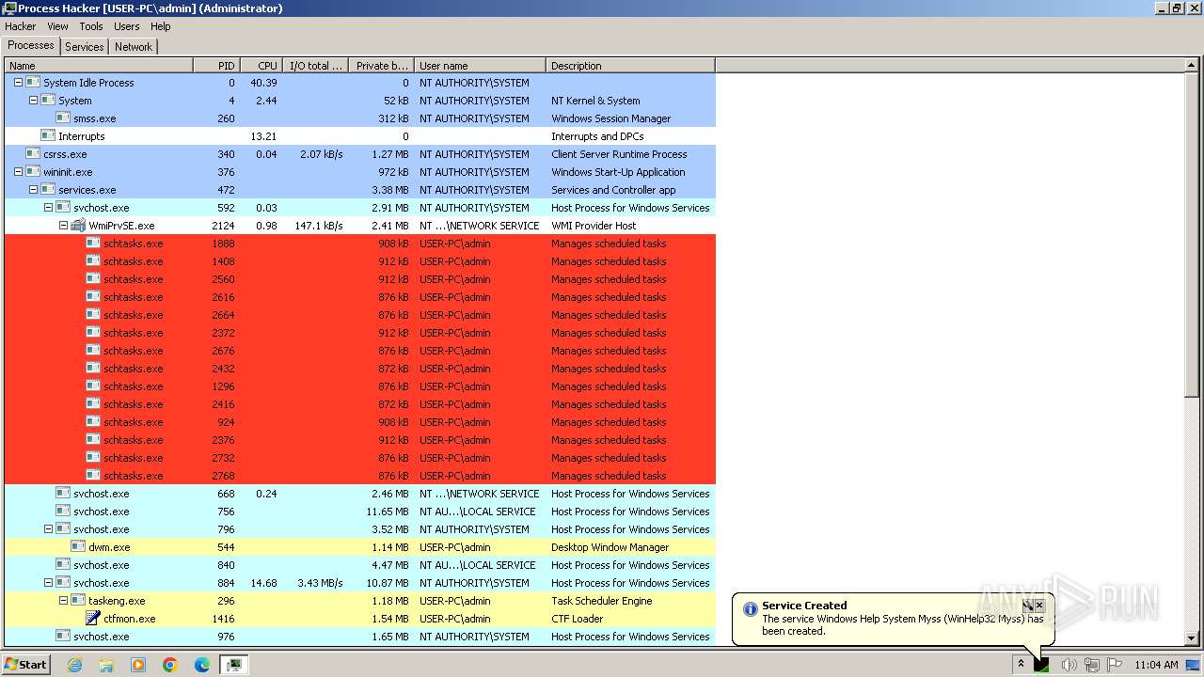1204x677 pixels.
Task: Sort by the Name column header
Action: click(99, 66)
